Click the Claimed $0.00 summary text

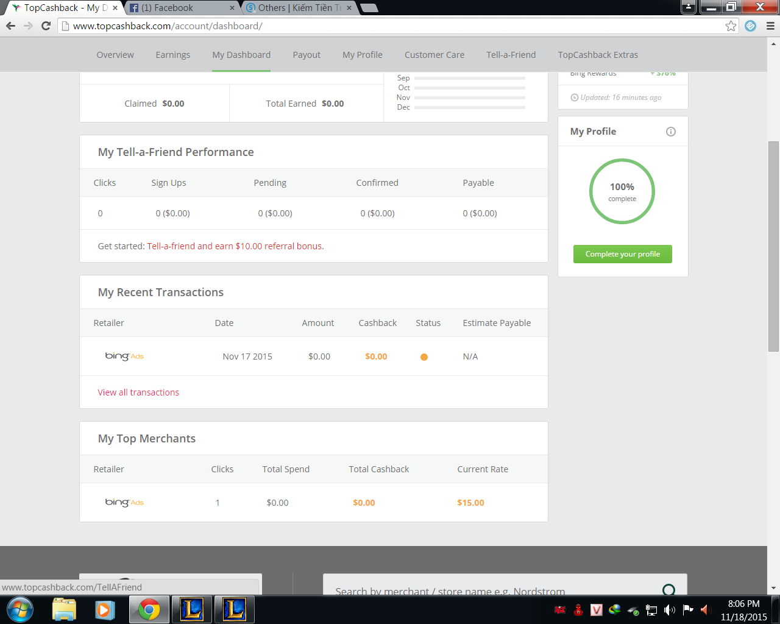pyautogui.click(x=154, y=104)
